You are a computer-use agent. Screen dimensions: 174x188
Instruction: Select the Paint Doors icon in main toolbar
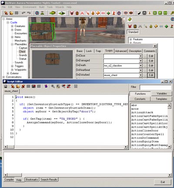tap(77, 13)
